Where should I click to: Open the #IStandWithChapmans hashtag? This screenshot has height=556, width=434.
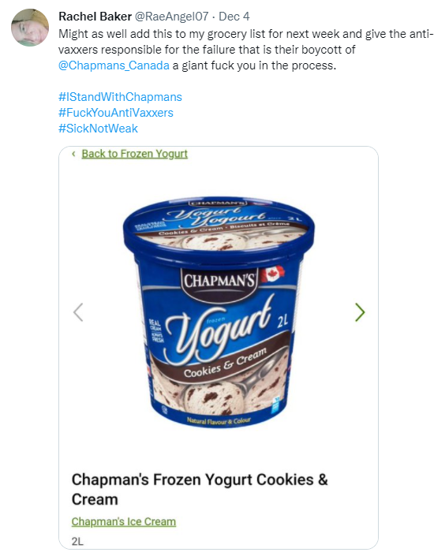(x=120, y=97)
